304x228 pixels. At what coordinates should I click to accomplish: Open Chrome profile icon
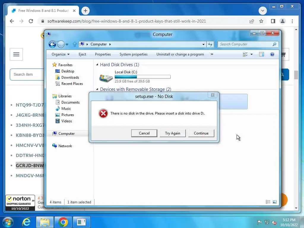pyautogui.click(x=283, y=21)
